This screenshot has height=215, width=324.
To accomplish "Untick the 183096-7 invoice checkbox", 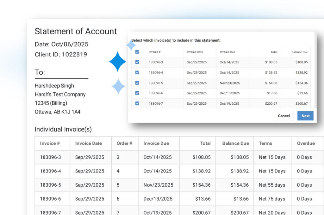I will pyautogui.click(x=137, y=103).
